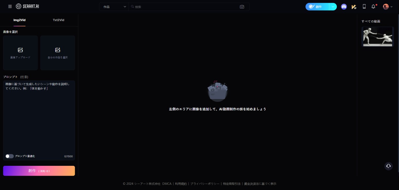Select the Img2Vid tab

click(19, 20)
